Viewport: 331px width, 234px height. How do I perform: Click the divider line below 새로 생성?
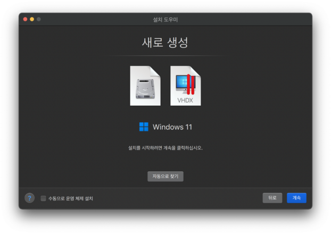point(165,56)
